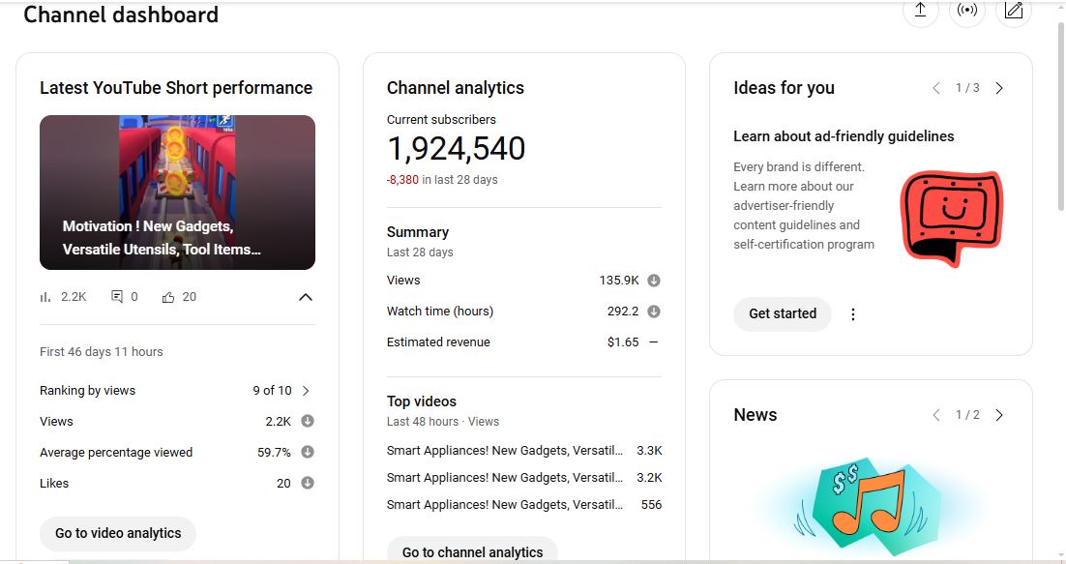The image size is (1066, 564).
Task: Open three-dot menu beside Get started
Action: pos(853,314)
